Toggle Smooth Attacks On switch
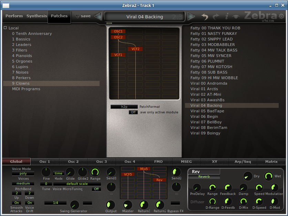288x216 pixels. tap(17, 203)
